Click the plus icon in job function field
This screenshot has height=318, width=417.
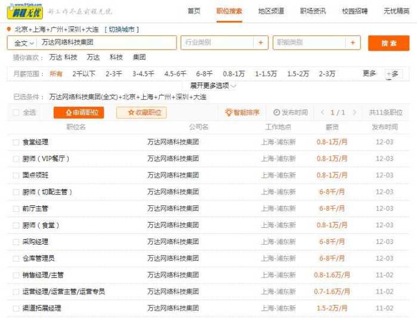click(x=353, y=42)
